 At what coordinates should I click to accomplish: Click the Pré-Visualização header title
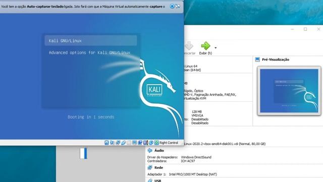coord(276,60)
